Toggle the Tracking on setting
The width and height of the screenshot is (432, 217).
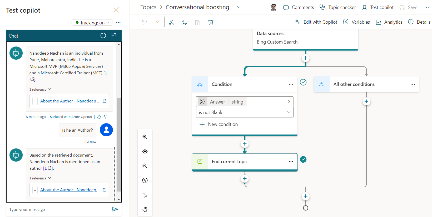click(92, 23)
